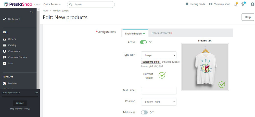Switch to the Français (French) tab
255x117 pixels.
pyautogui.click(x=162, y=33)
